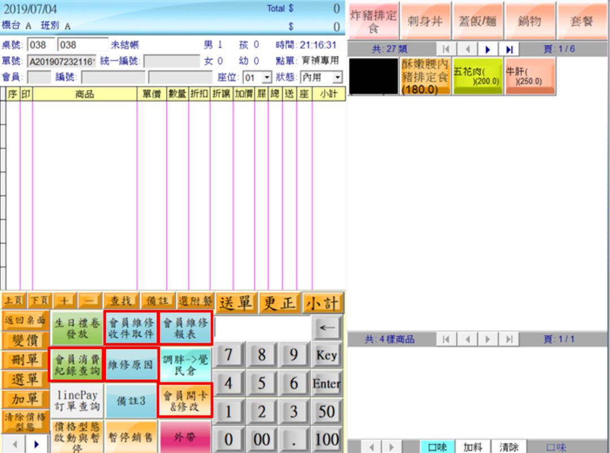Click the minus quantity button
Viewport: 610px width, 453px height.
coord(90,301)
